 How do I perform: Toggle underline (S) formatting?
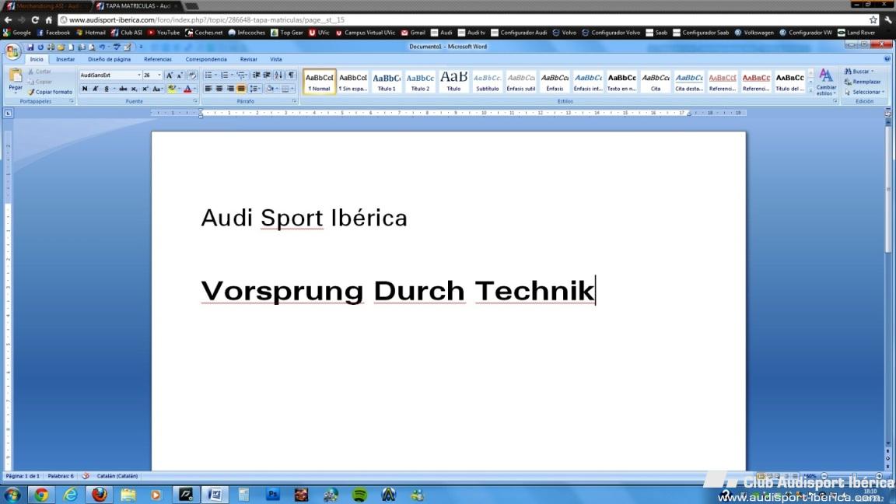click(x=107, y=89)
